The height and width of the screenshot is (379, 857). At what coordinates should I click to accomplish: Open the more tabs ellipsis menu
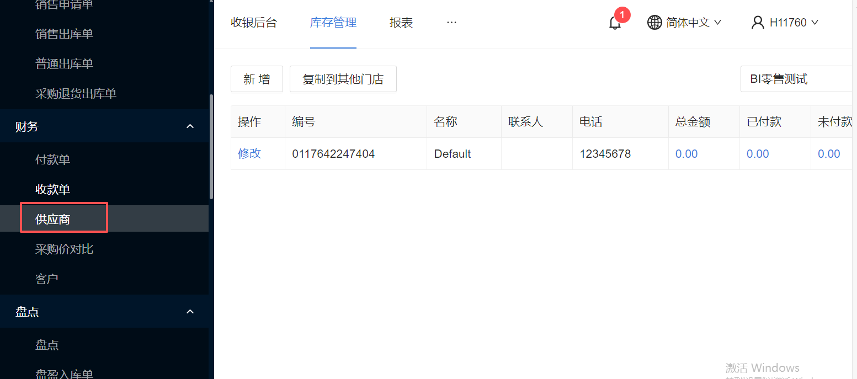pyautogui.click(x=451, y=23)
